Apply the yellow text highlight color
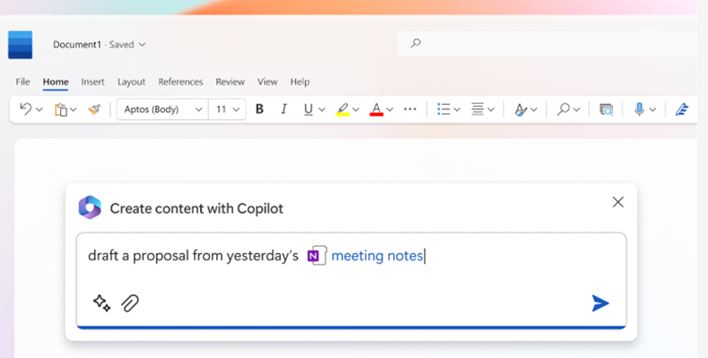The width and height of the screenshot is (708, 358). [343, 109]
